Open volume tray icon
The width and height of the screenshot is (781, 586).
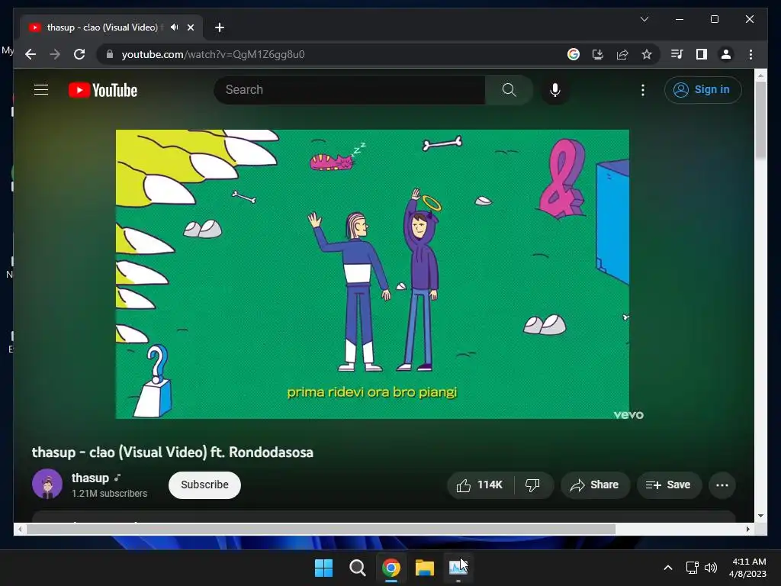[x=711, y=568]
